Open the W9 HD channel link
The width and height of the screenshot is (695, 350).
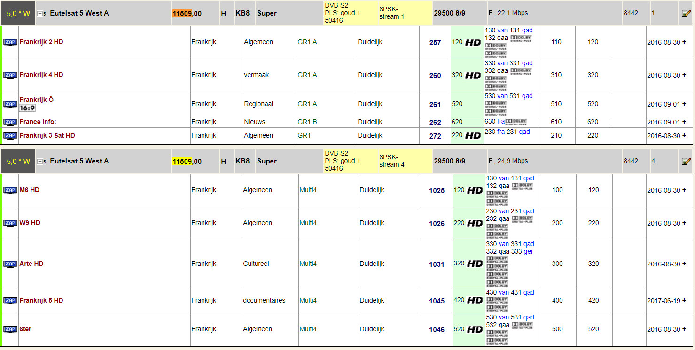point(30,223)
